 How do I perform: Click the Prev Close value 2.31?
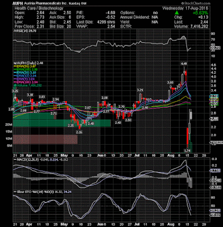click(x=40, y=27)
